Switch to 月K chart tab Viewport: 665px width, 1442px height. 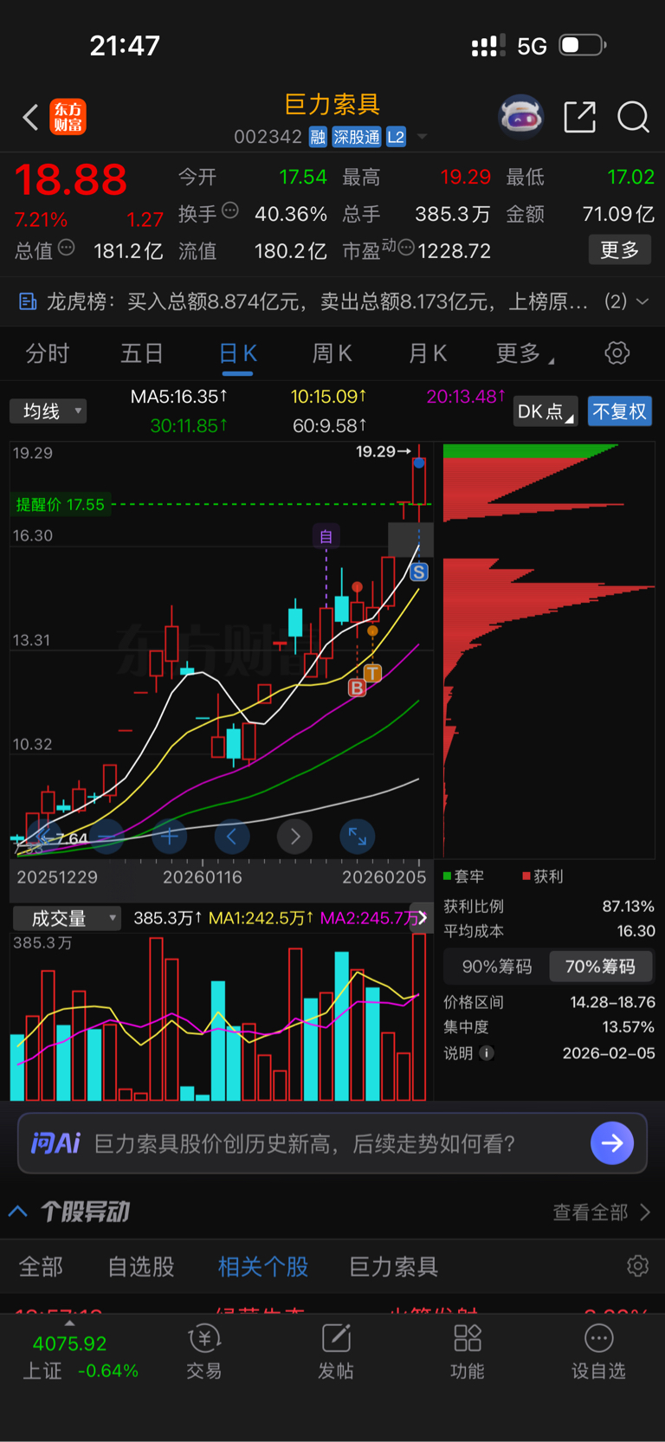point(428,353)
